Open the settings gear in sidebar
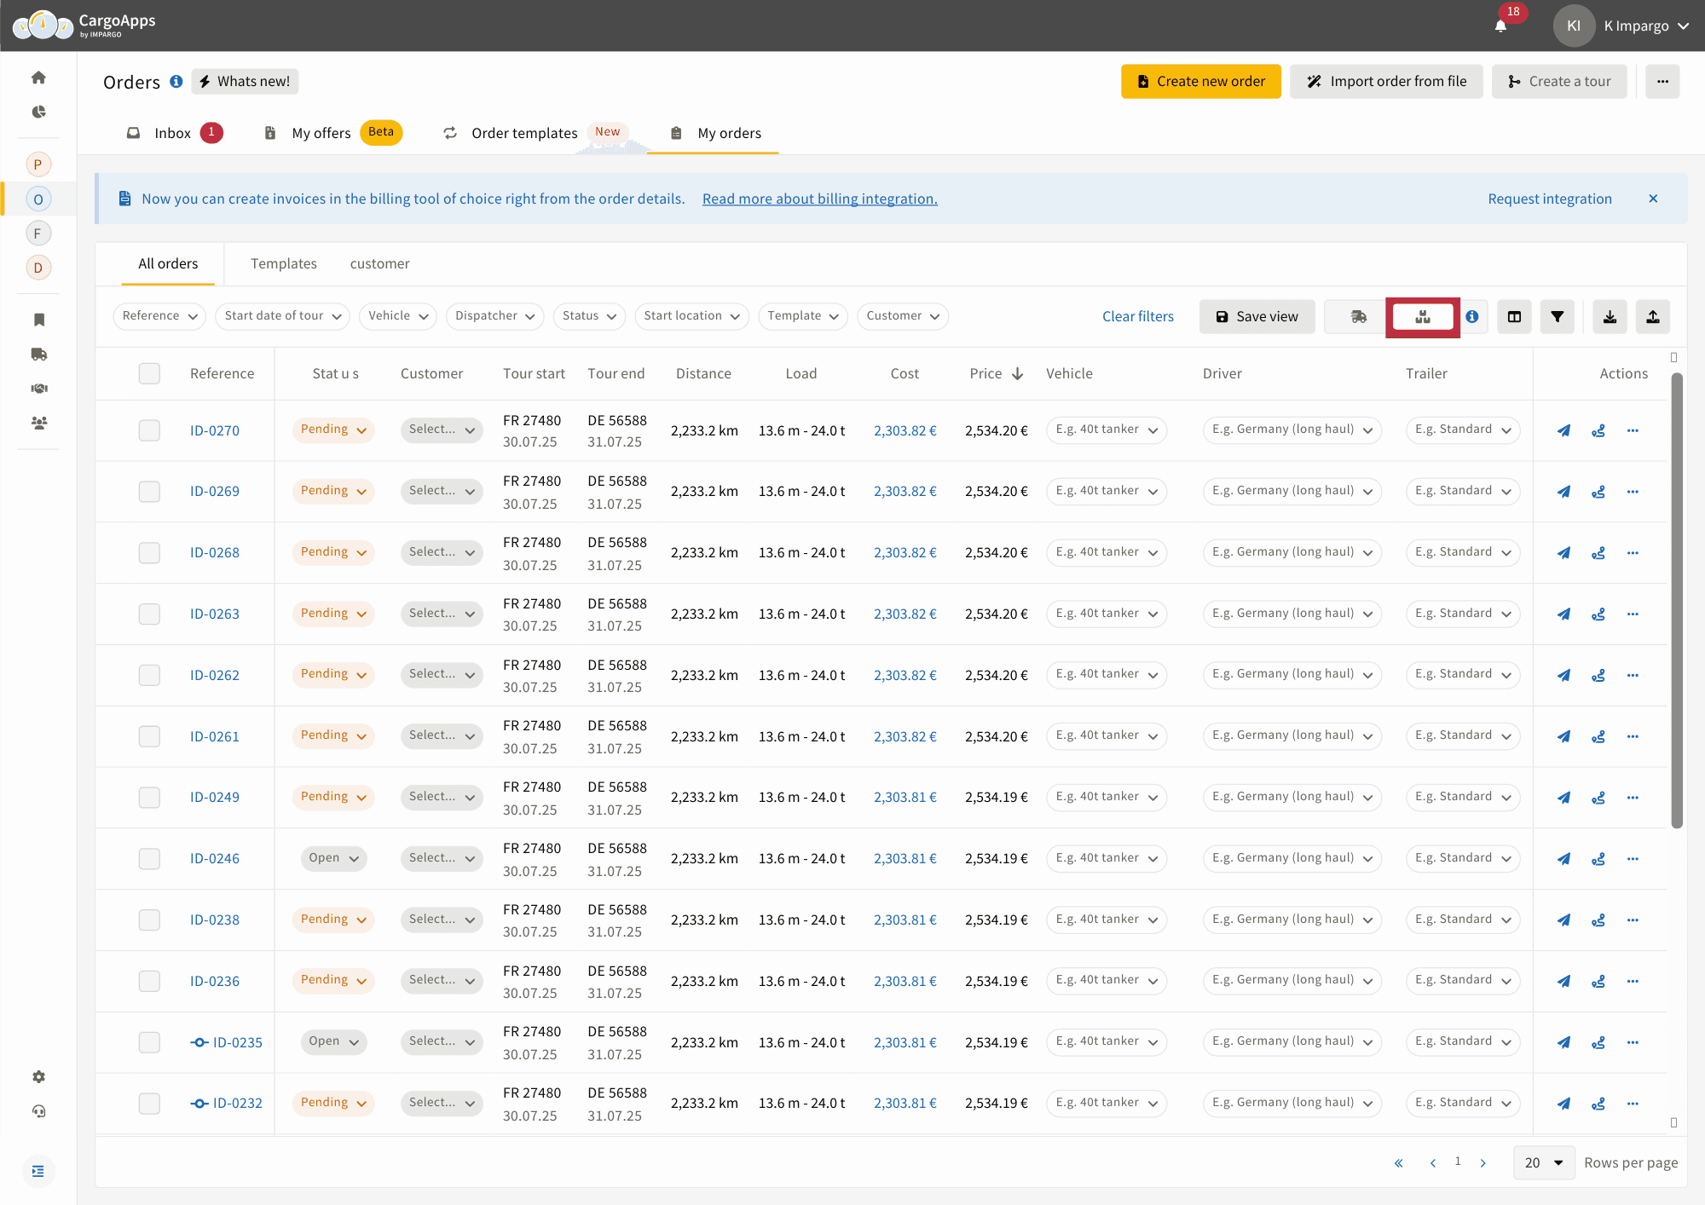Viewport: 1705px width, 1205px height. 38,1077
